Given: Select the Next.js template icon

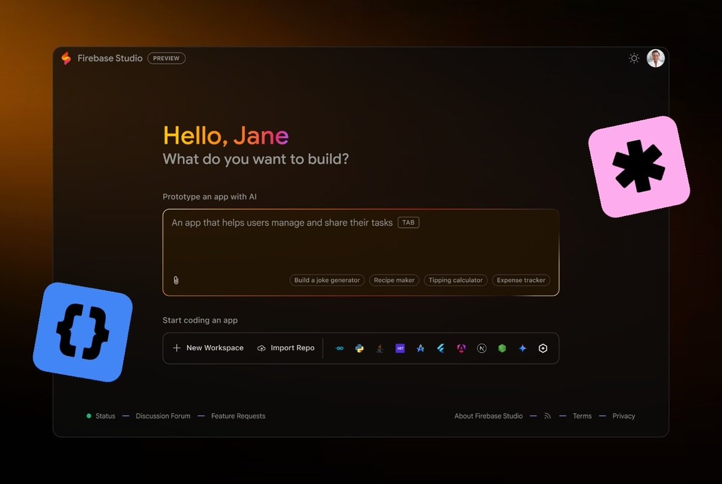Looking at the screenshot, I should [481, 348].
